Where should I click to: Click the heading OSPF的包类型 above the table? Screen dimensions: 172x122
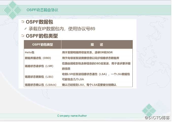point(42,36)
